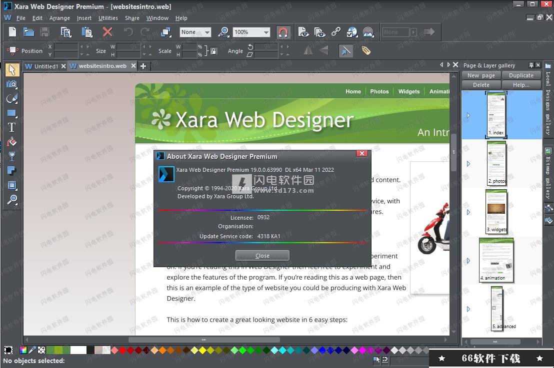
Task: Redo the last undone action
Action: (x=145, y=32)
